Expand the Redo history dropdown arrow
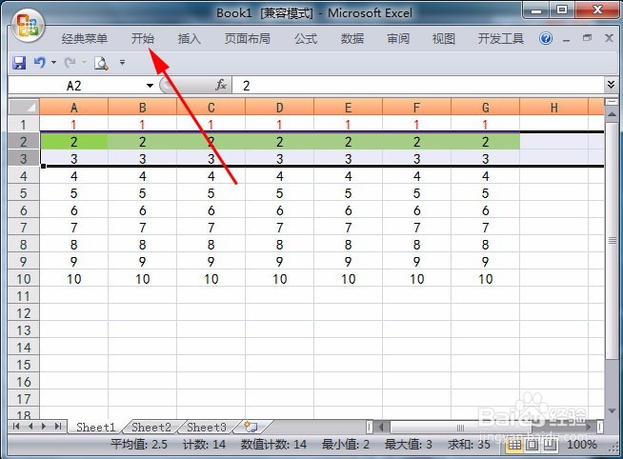The height and width of the screenshot is (459, 623). point(84,62)
